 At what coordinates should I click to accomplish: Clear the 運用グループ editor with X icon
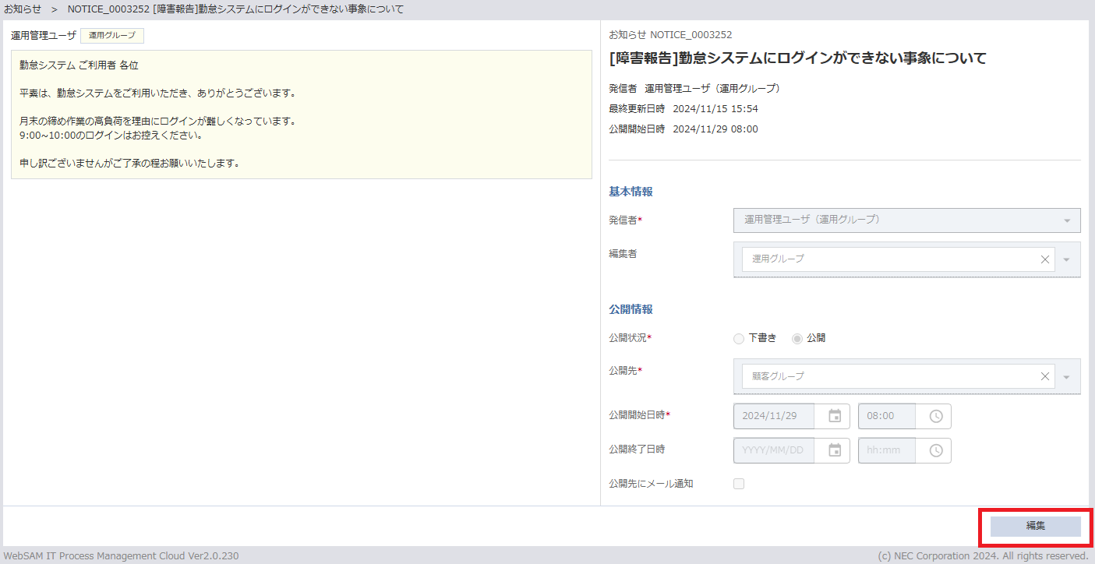click(x=1044, y=259)
